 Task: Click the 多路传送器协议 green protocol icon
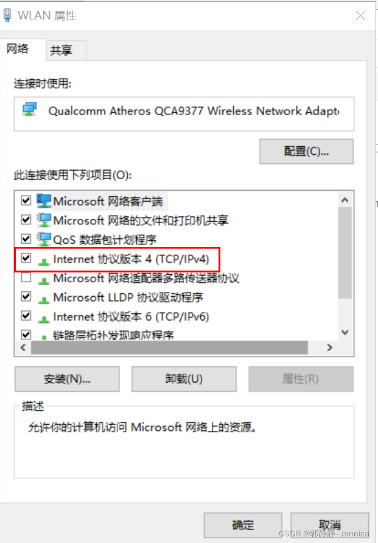coord(44,280)
